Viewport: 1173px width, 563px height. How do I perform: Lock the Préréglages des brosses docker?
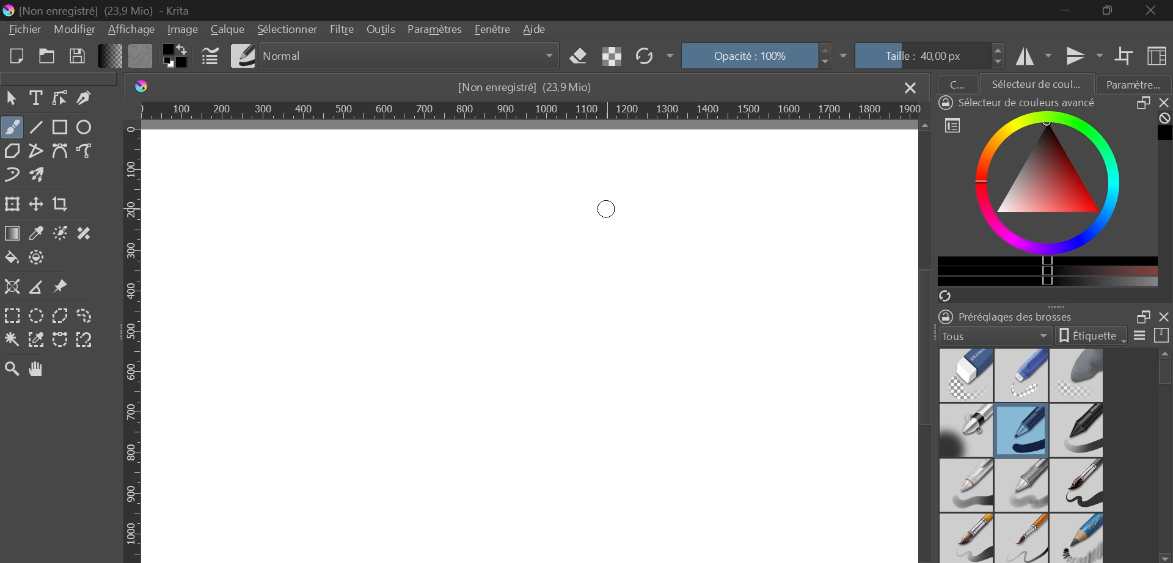pyautogui.click(x=946, y=317)
